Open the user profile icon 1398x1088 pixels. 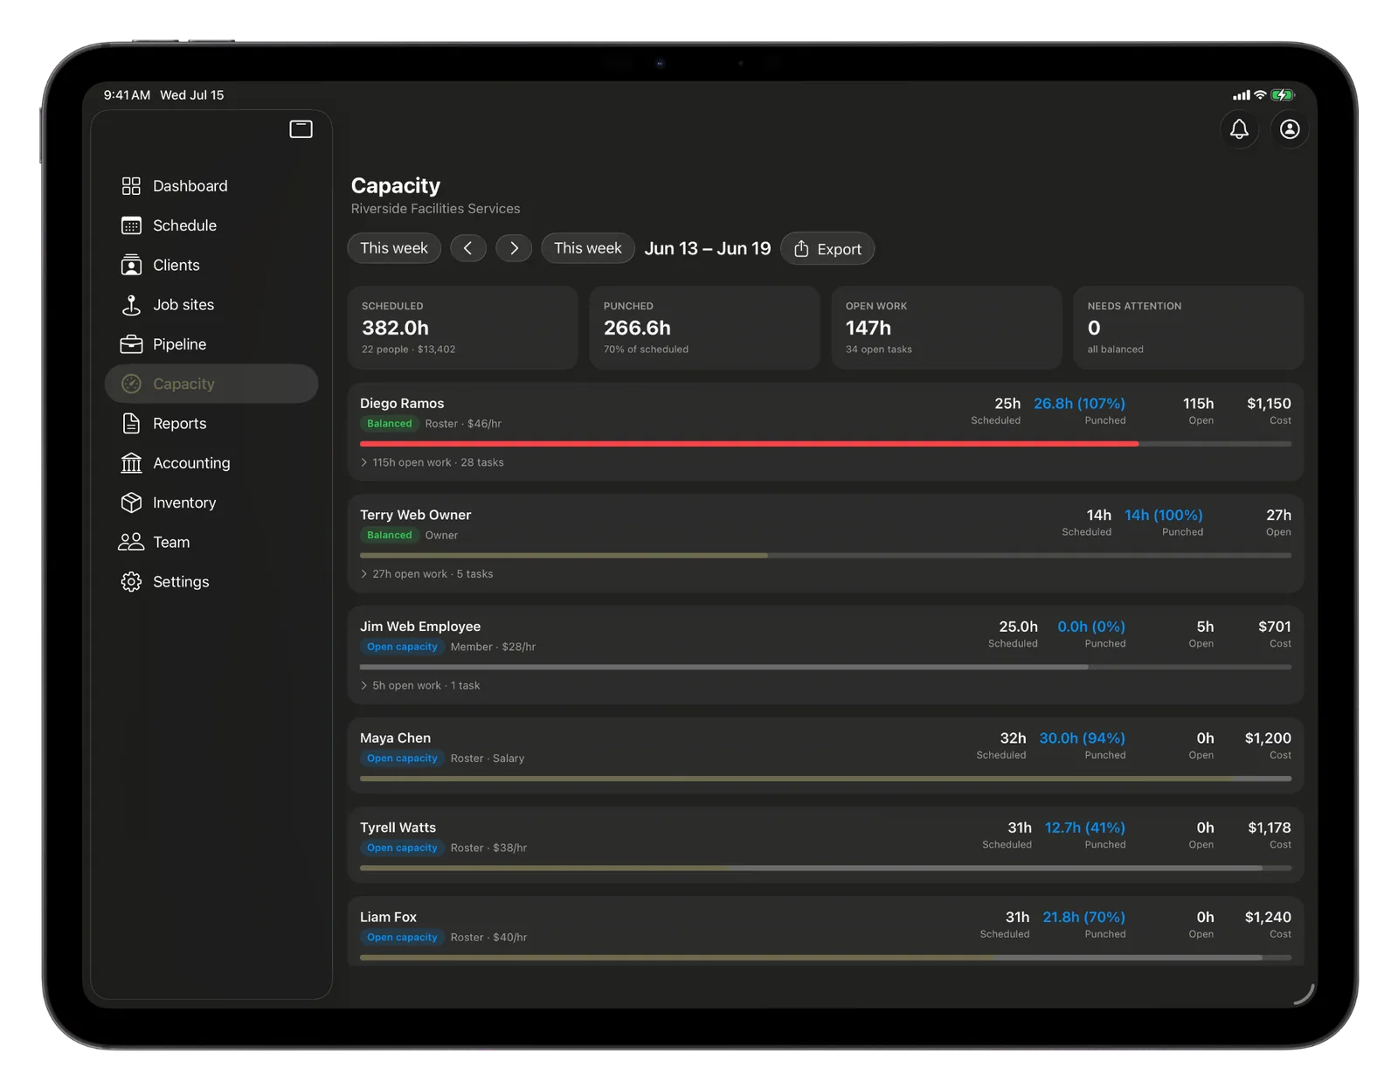pos(1290,129)
